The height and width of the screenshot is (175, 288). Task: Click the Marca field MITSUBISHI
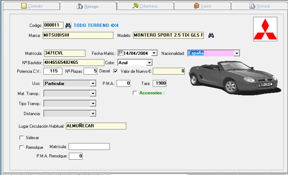coord(78,35)
